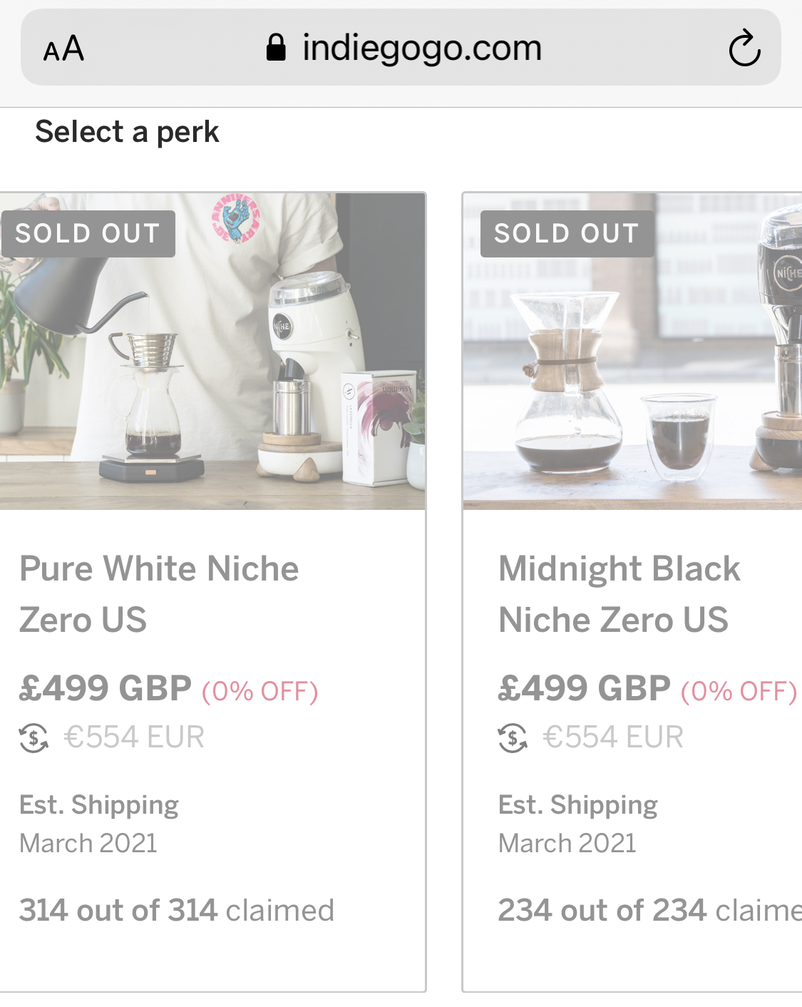This screenshot has height=1007, width=802.
Task: Tap the Select a perk heading
Action: click(x=127, y=132)
